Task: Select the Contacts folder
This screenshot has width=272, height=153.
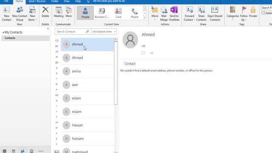Action: (25, 38)
